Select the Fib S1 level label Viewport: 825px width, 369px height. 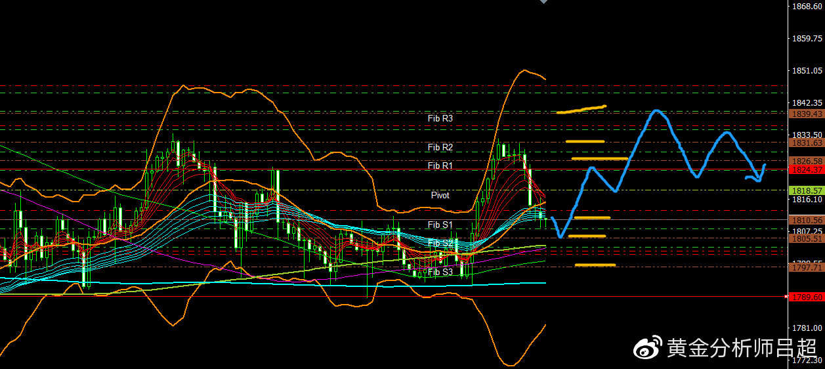(440, 225)
